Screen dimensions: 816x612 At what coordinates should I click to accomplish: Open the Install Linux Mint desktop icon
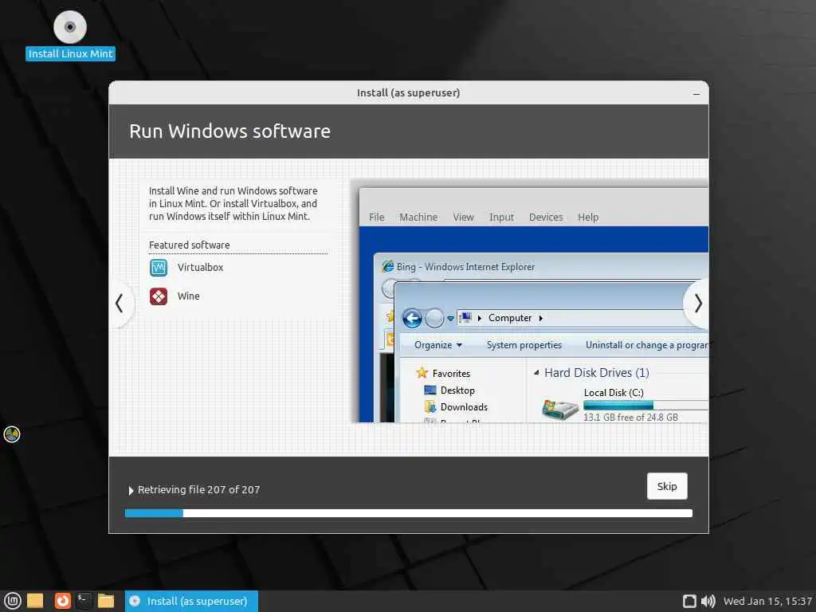click(70, 35)
